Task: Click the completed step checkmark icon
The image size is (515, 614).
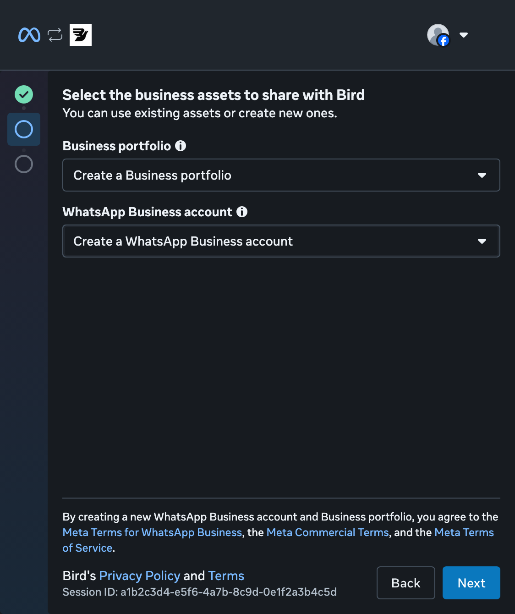Action: (24, 94)
